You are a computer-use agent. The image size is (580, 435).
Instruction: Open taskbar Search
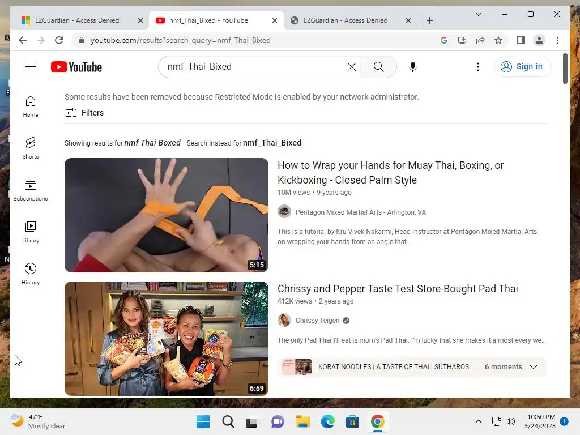[x=228, y=421]
